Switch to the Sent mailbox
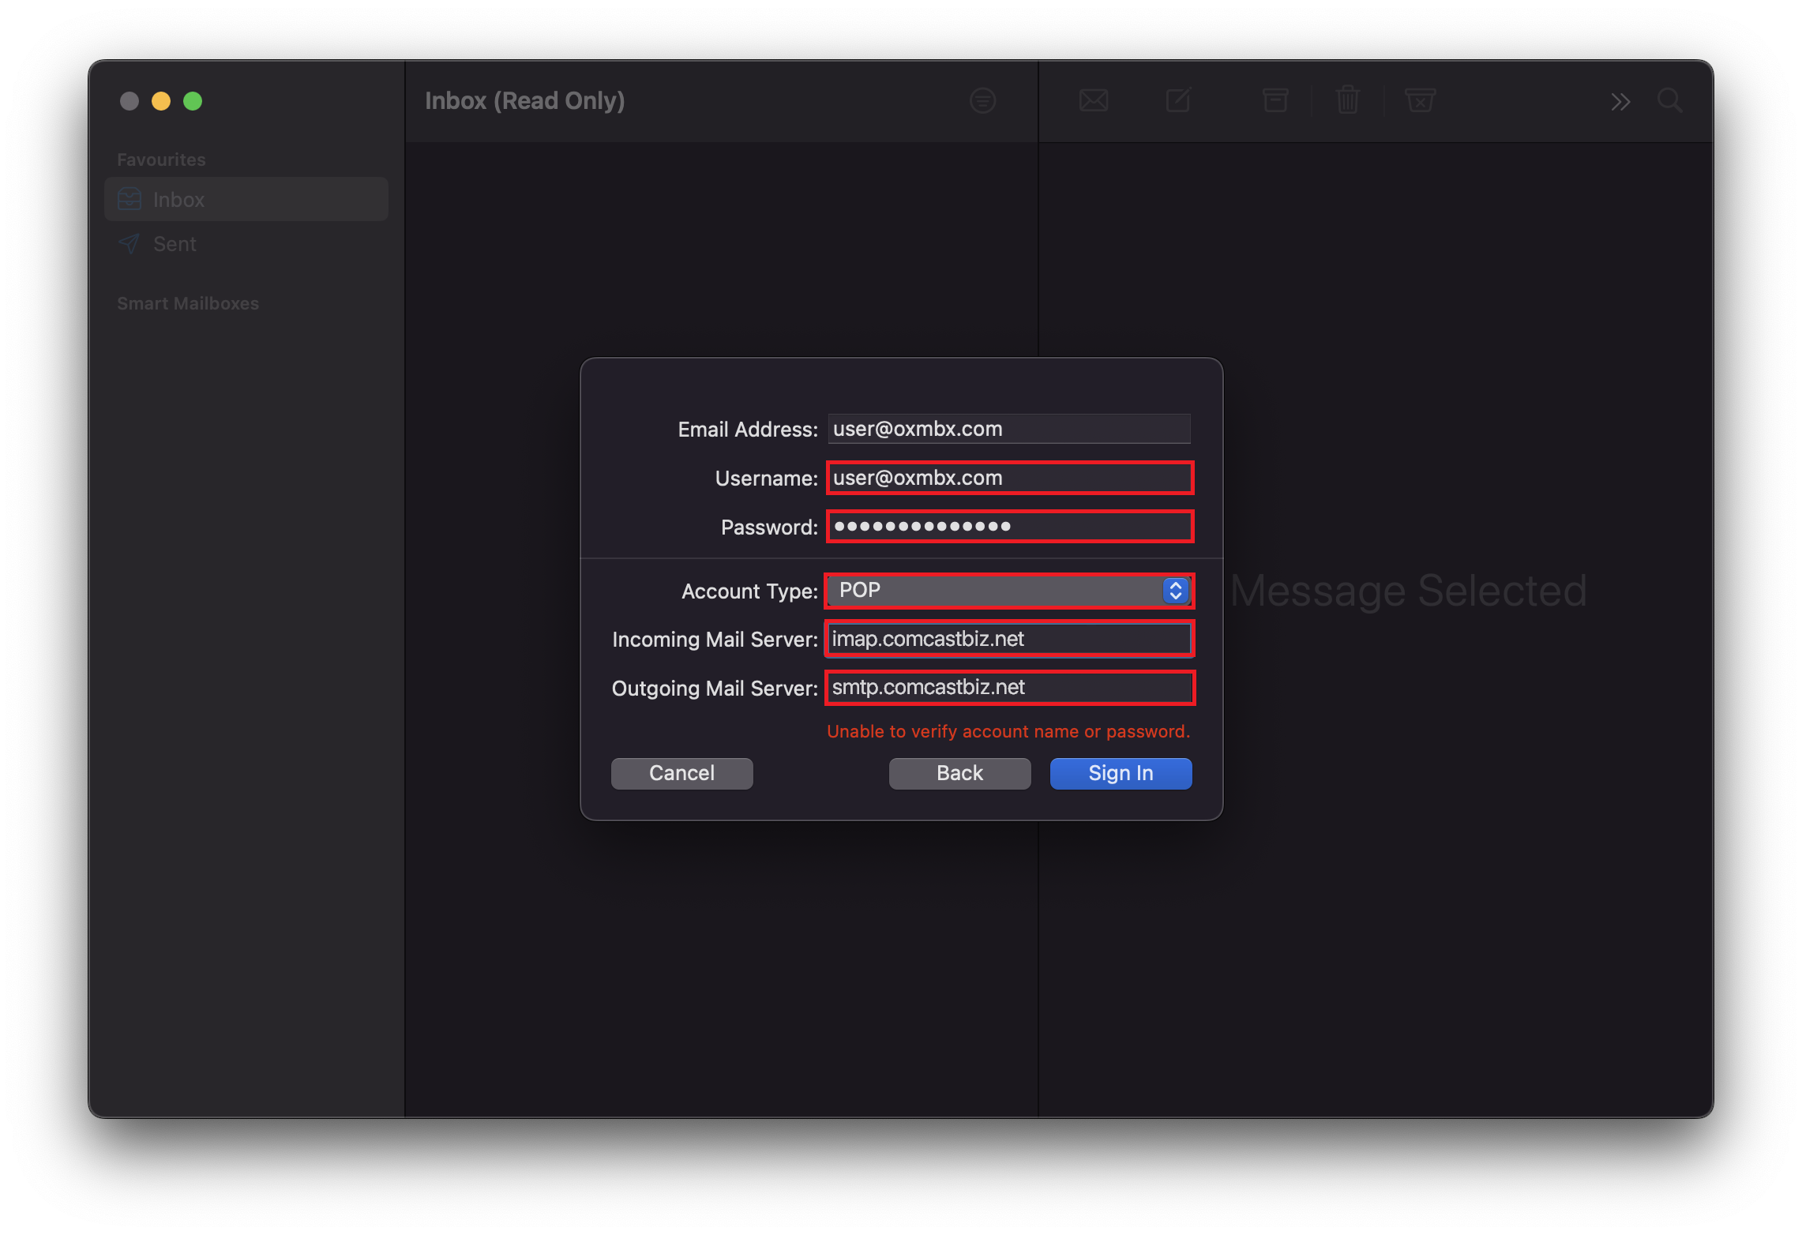1802x1235 pixels. [173, 243]
